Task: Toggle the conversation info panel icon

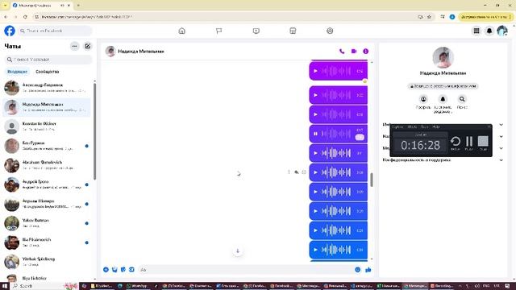Action: tap(365, 52)
